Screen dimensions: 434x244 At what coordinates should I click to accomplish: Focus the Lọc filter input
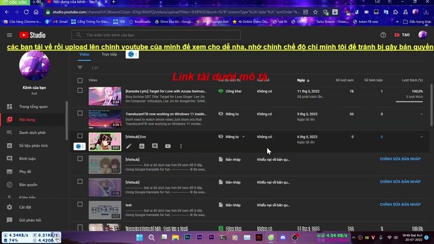click(x=95, y=67)
